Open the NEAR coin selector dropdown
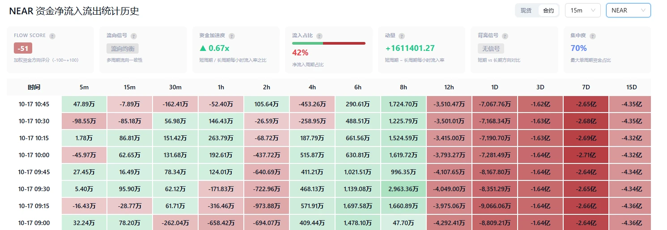667x230 pixels. click(x=628, y=10)
